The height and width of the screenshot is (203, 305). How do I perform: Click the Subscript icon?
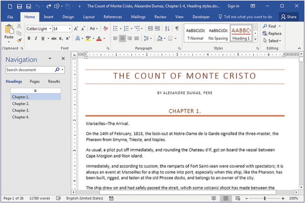(x=61, y=38)
